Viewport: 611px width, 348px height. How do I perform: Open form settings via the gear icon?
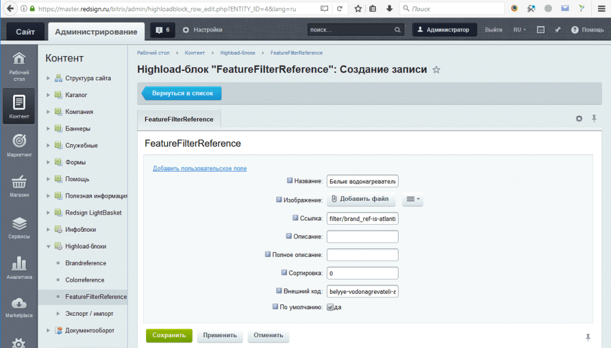579,119
